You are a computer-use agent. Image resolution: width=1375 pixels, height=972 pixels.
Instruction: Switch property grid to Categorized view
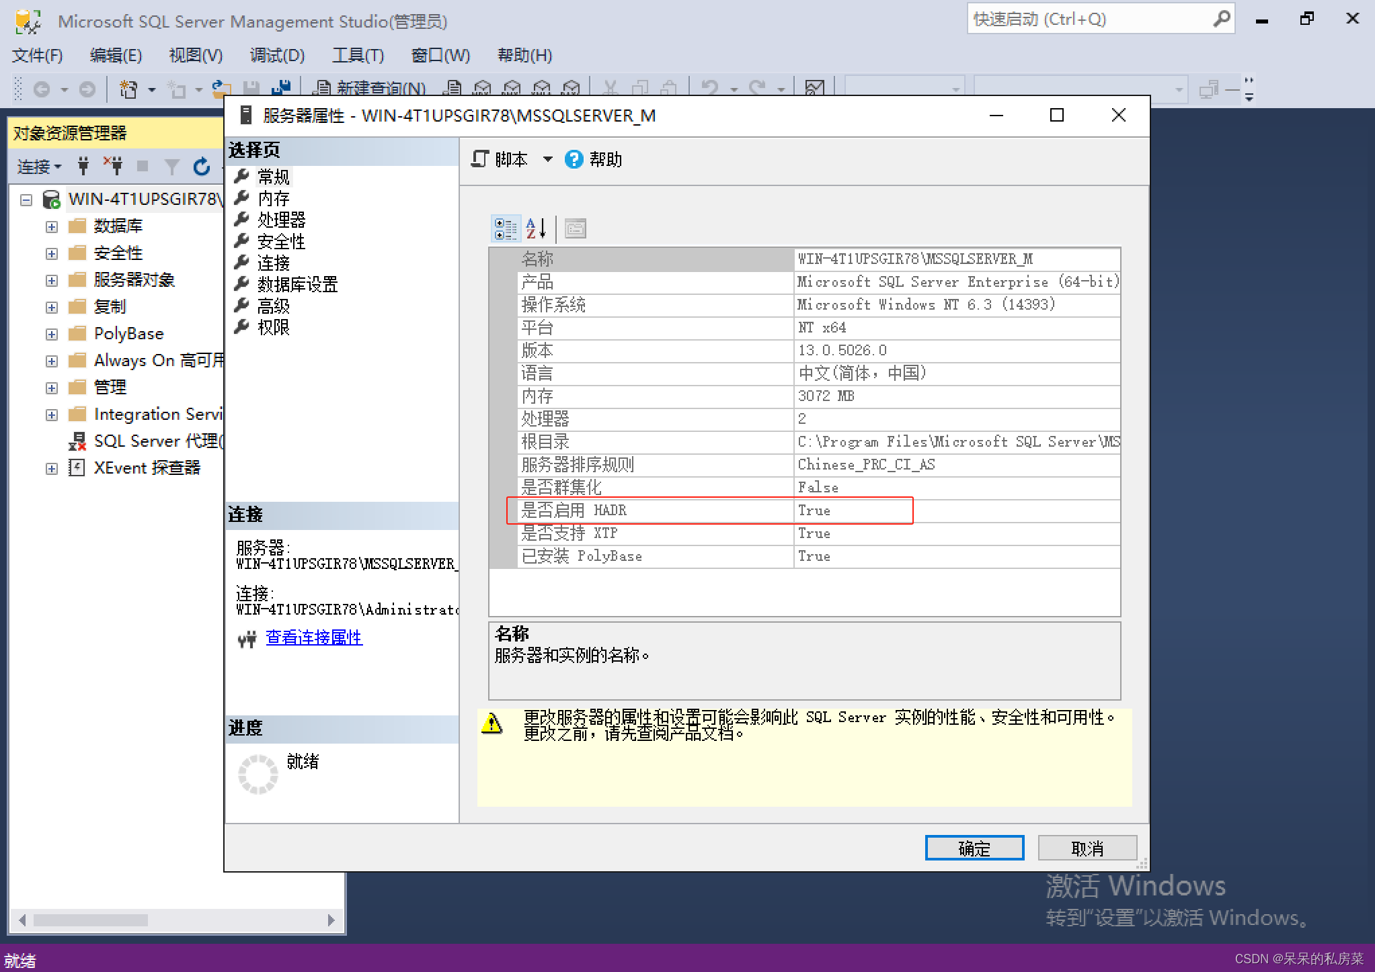(x=506, y=228)
